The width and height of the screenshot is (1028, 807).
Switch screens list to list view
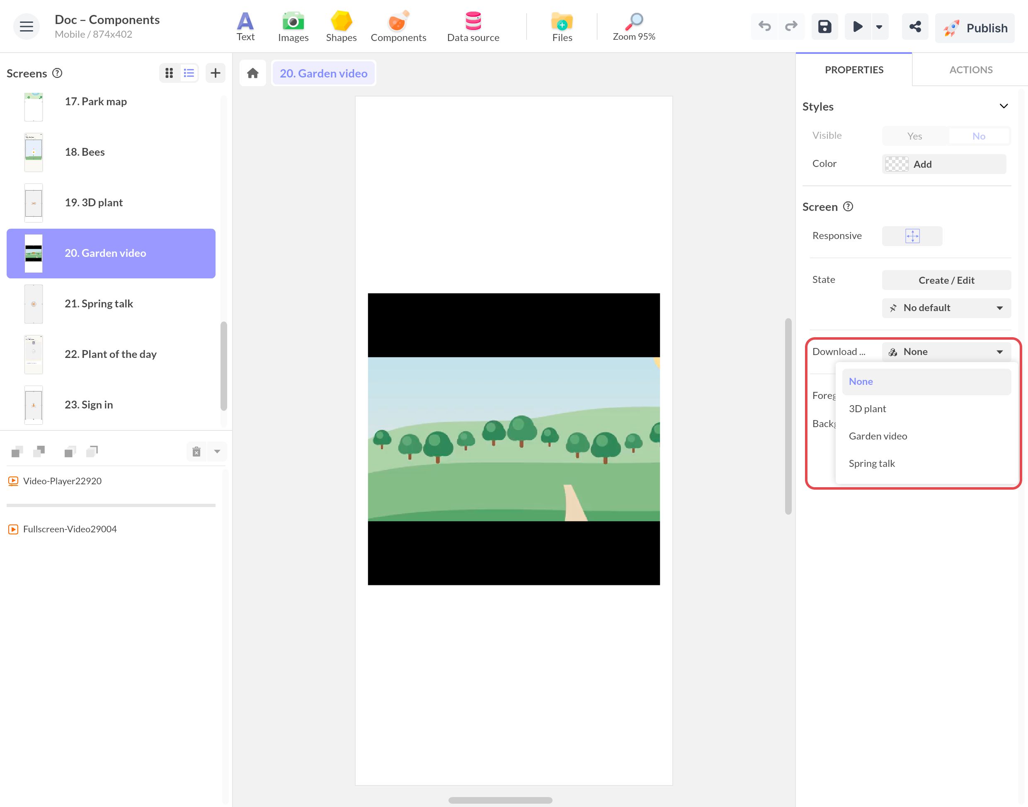pyautogui.click(x=189, y=73)
